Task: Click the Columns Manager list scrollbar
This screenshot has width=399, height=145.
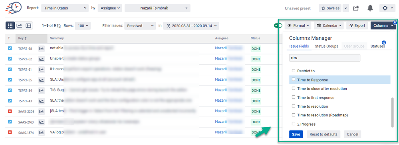Action: pyautogui.click(x=392, y=112)
